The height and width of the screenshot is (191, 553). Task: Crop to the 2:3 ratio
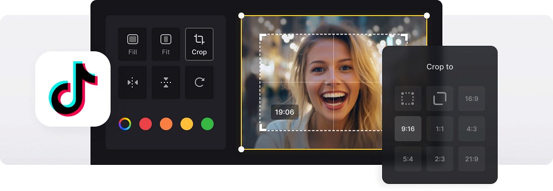[x=440, y=159]
